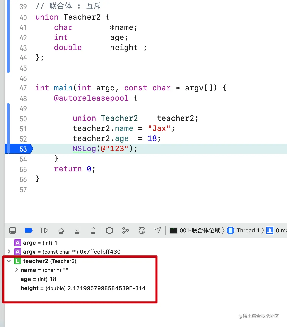Image resolution: width=287 pixels, height=327 pixels.
Task: Click line number 41 in gutter
Action: (x=23, y=28)
